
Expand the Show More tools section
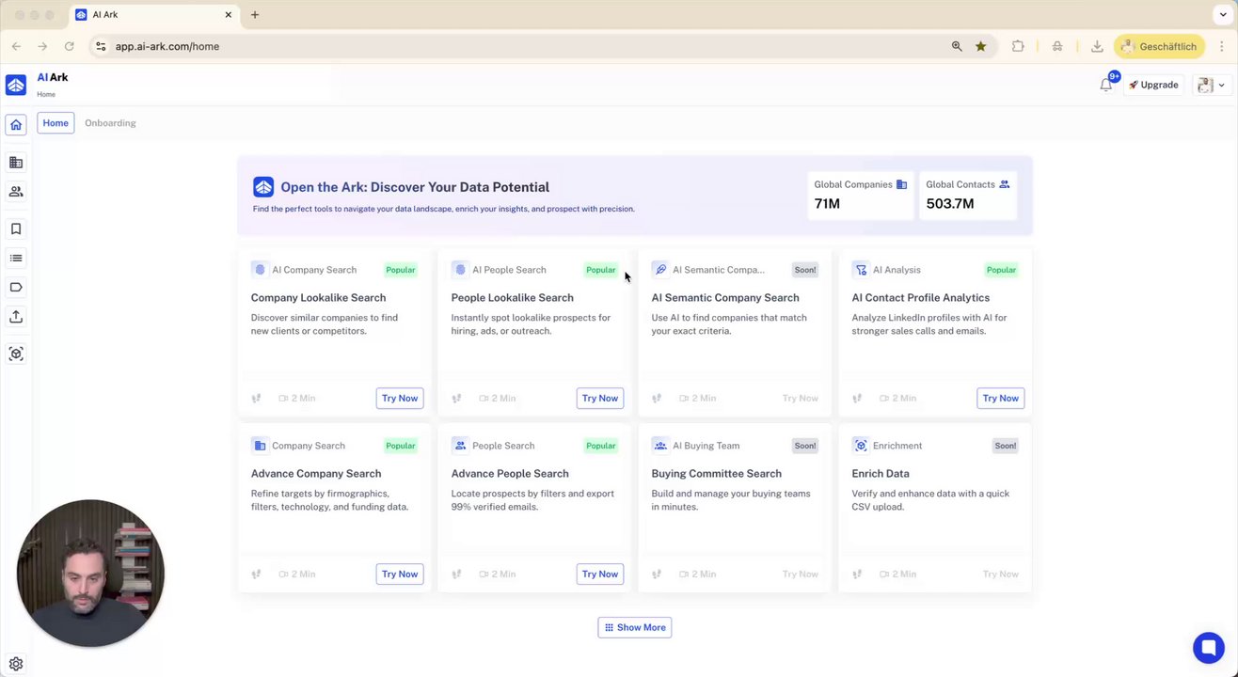(635, 627)
